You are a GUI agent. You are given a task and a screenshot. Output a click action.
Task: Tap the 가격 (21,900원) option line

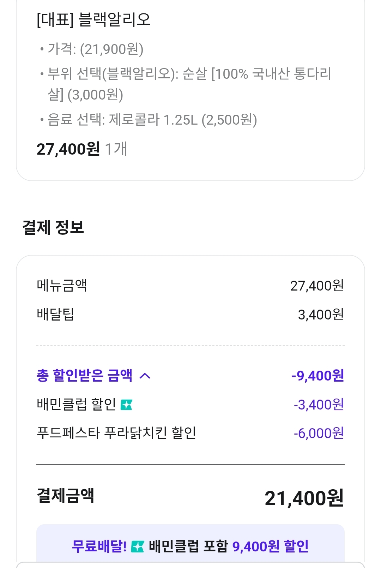click(x=95, y=49)
